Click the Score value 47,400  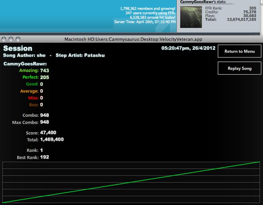48,133
